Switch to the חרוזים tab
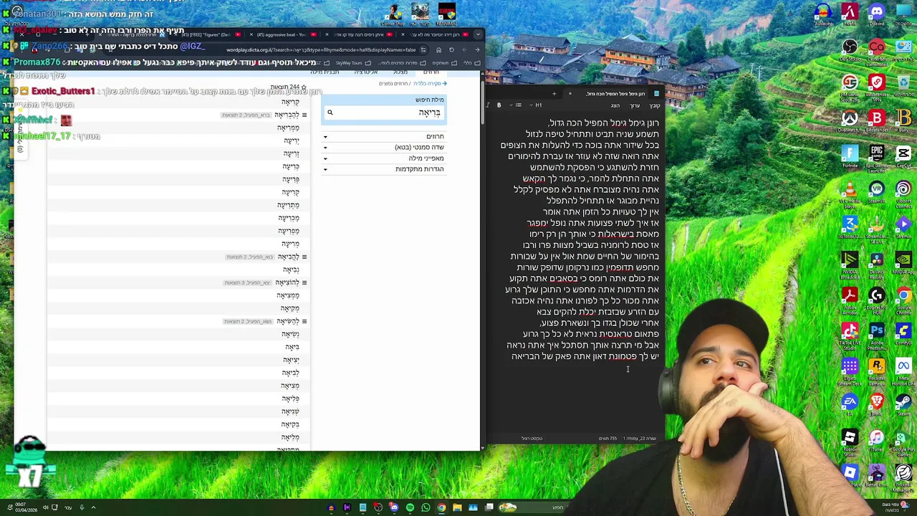The width and height of the screenshot is (917, 516). (431, 72)
